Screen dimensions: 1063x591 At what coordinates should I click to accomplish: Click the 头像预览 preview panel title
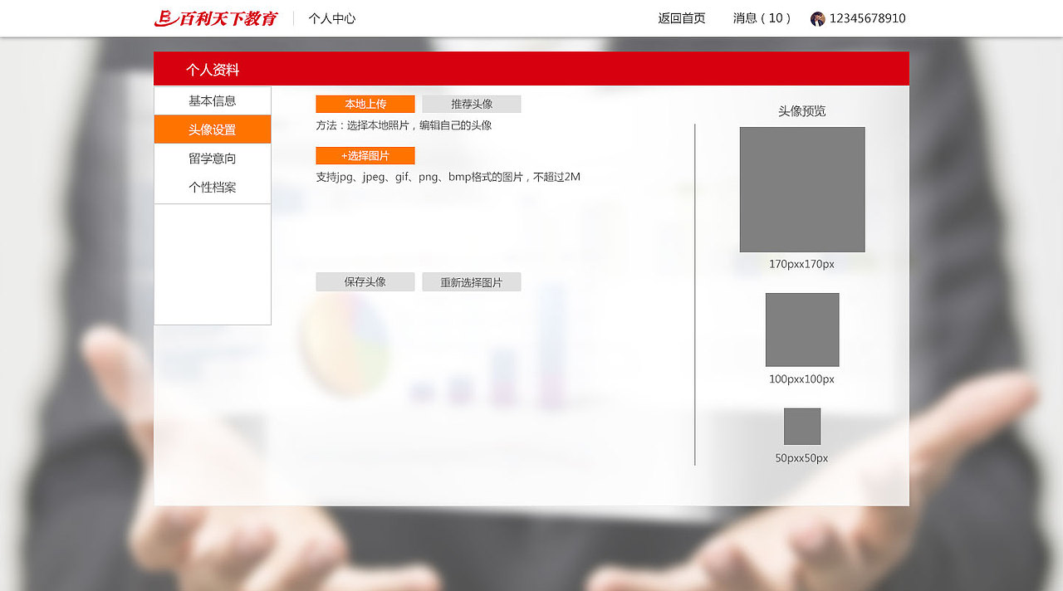click(x=801, y=110)
